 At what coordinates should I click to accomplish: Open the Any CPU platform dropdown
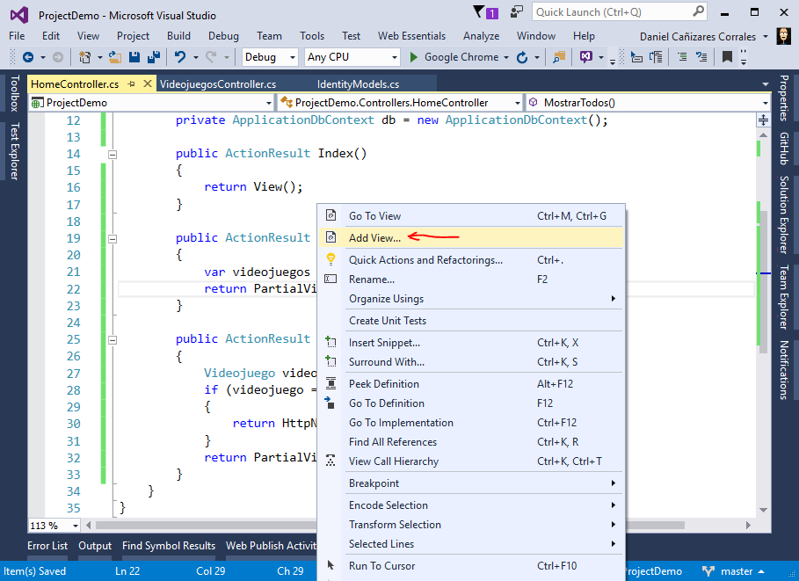pyautogui.click(x=352, y=57)
